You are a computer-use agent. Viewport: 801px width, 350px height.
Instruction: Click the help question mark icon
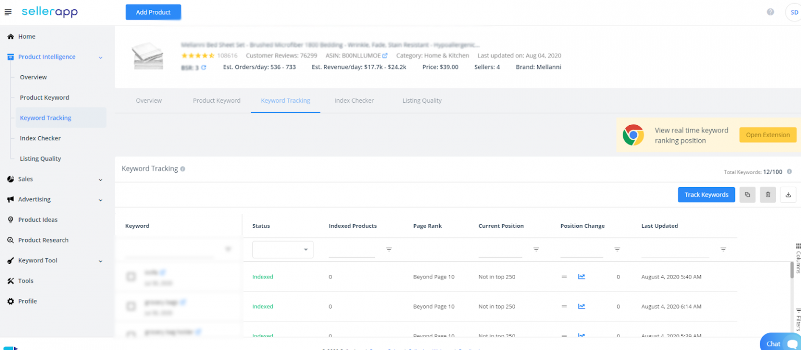771,11
